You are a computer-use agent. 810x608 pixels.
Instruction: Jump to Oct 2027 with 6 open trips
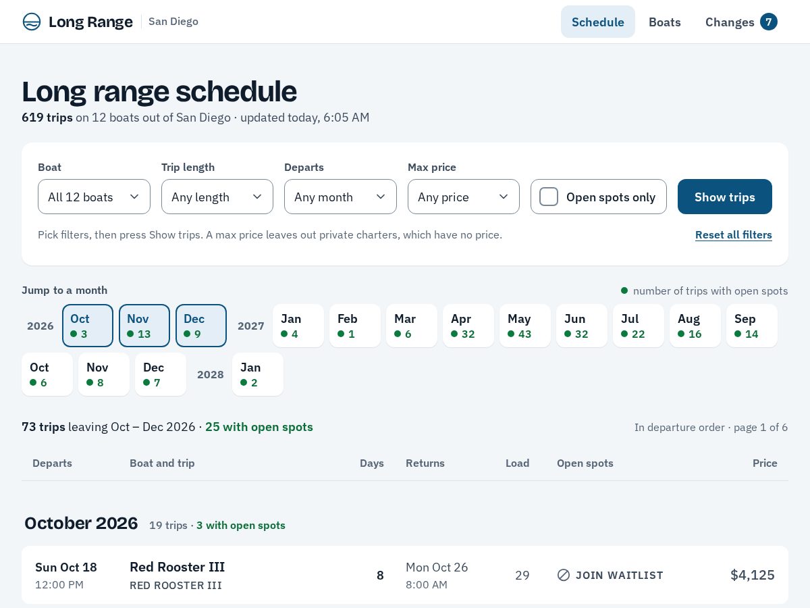click(x=47, y=374)
